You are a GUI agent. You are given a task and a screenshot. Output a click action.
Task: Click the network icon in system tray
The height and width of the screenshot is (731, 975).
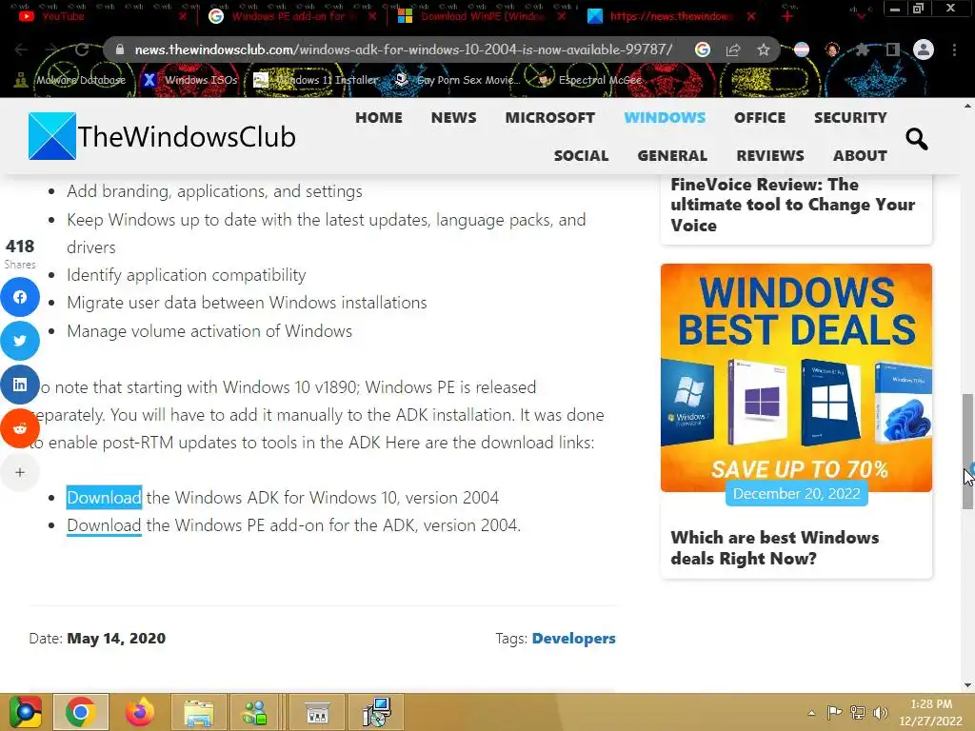pos(858,712)
